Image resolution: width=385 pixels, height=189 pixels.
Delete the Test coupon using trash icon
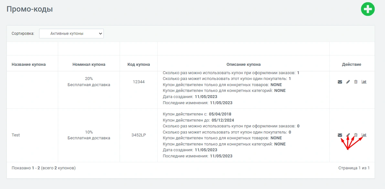pos(356,135)
